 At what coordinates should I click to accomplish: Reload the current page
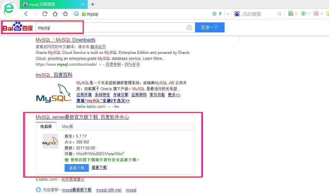[45, 14]
